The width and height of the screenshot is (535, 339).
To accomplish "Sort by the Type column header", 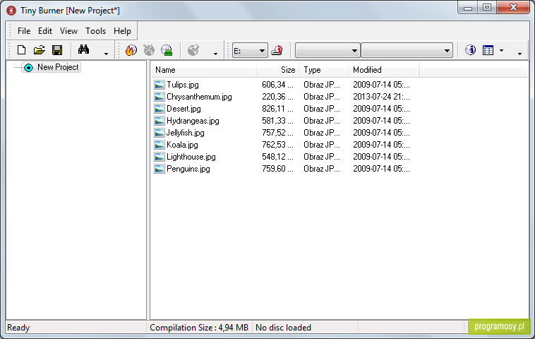I will click(324, 70).
